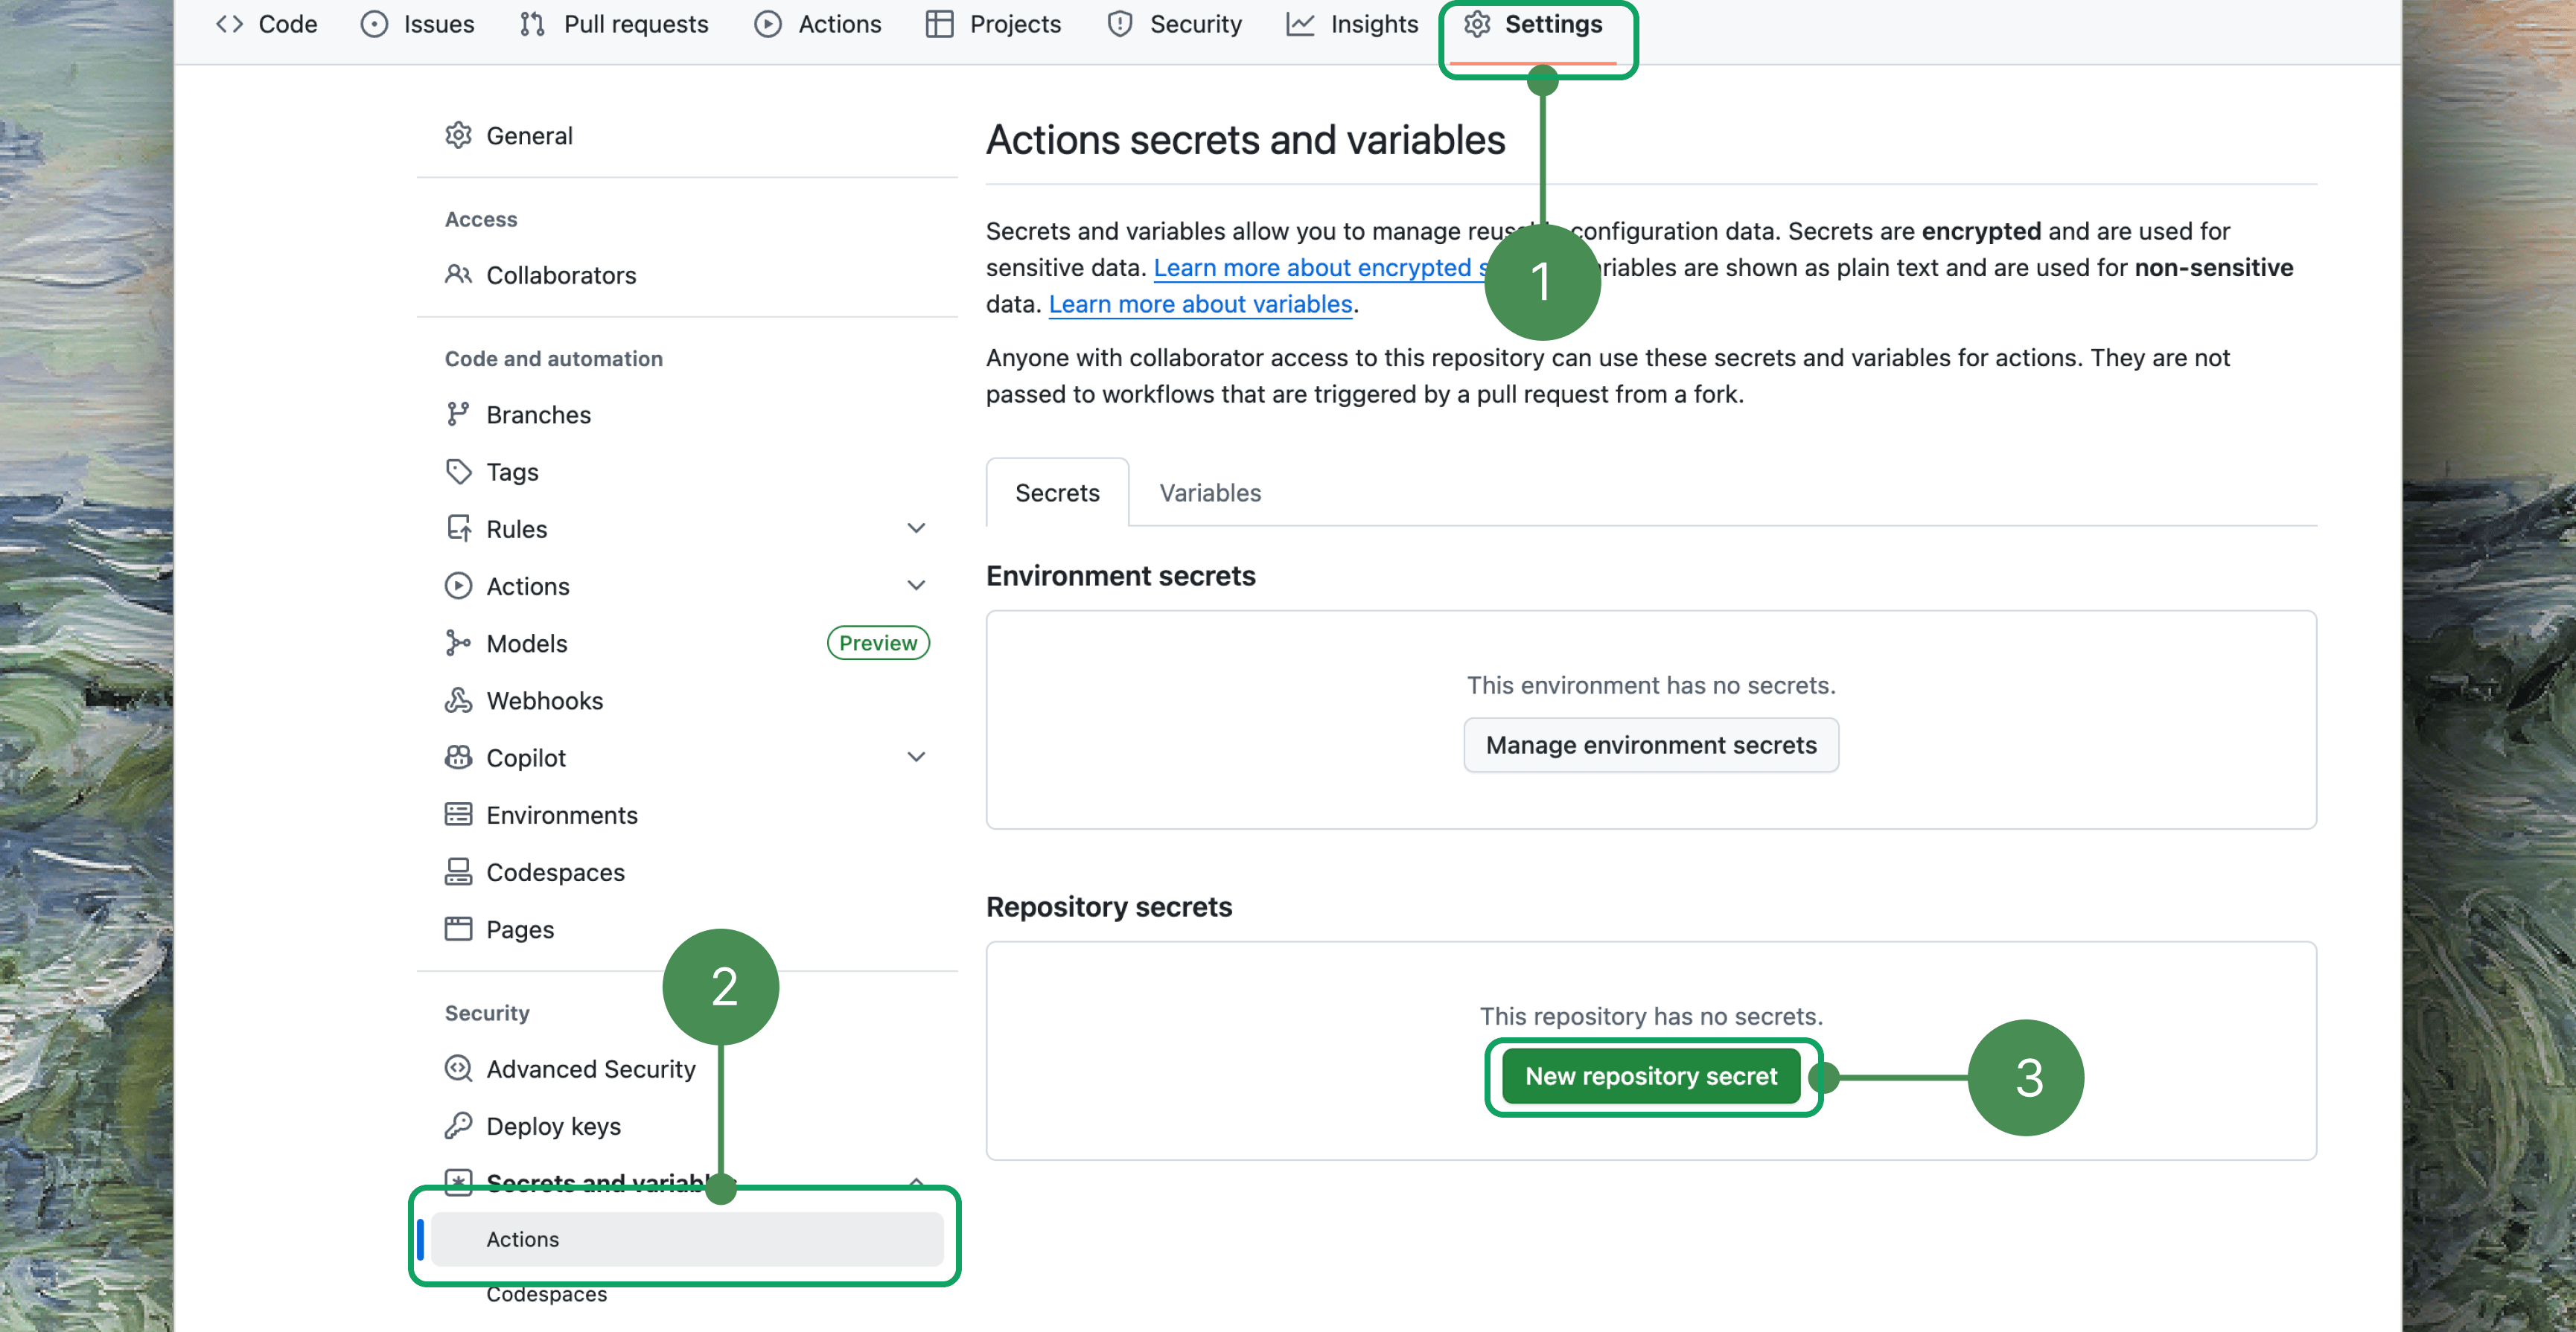Screen dimensions: 2576x1332
Task: Select the Secrets tab
Action: (1057, 493)
